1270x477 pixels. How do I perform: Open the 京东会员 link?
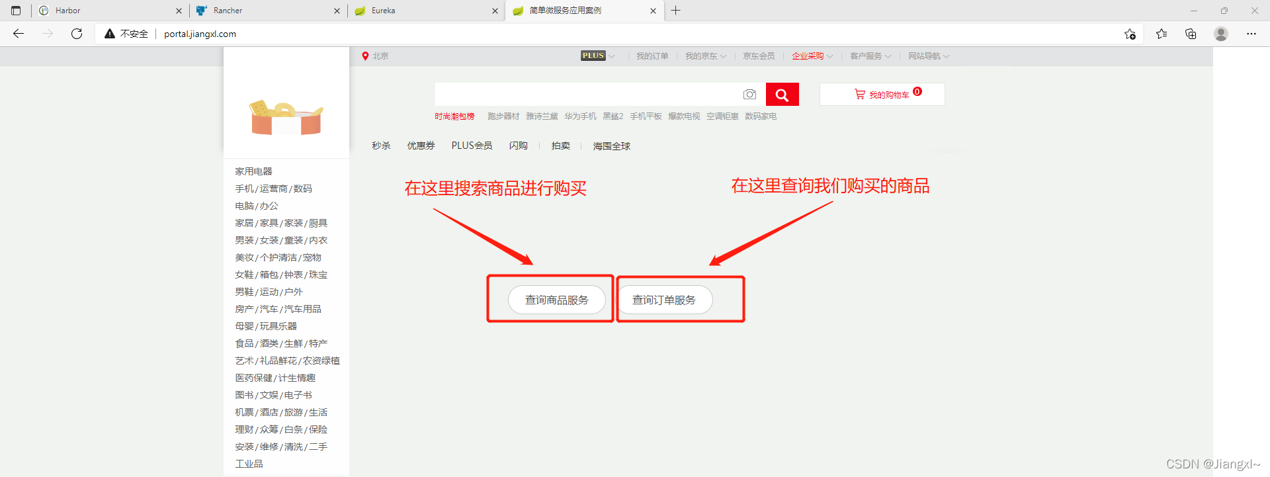759,56
